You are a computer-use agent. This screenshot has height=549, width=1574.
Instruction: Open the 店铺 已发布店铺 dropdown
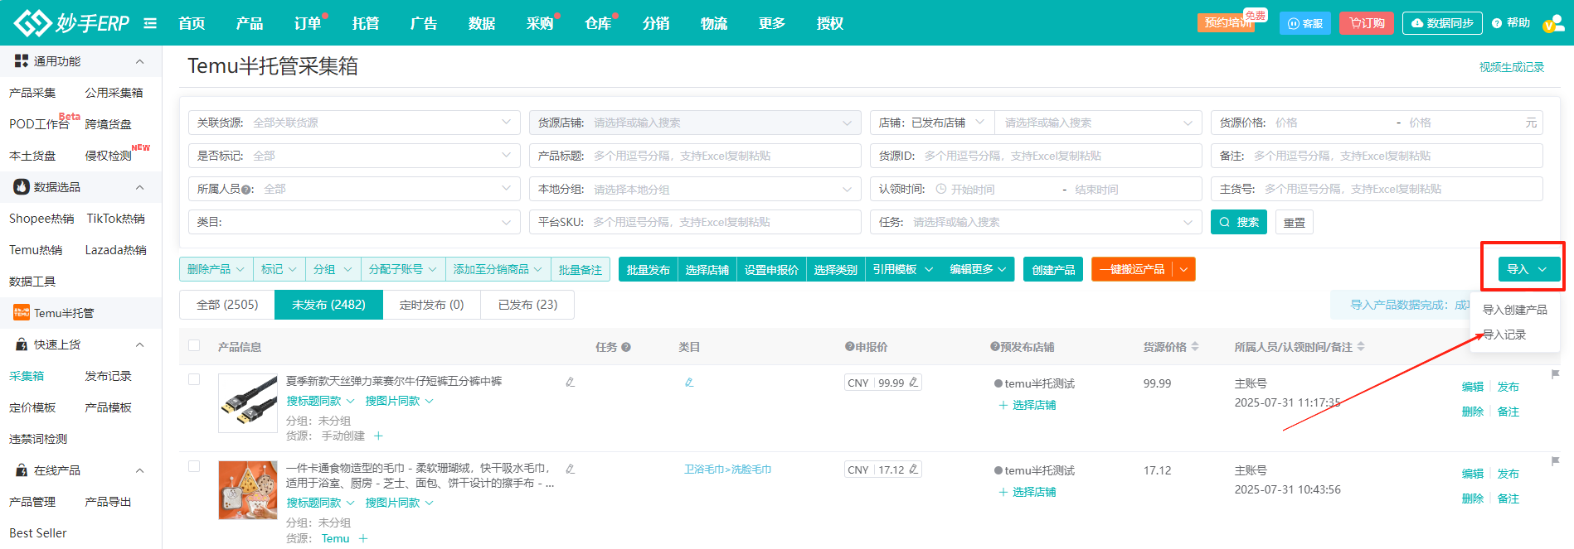[x=932, y=123]
